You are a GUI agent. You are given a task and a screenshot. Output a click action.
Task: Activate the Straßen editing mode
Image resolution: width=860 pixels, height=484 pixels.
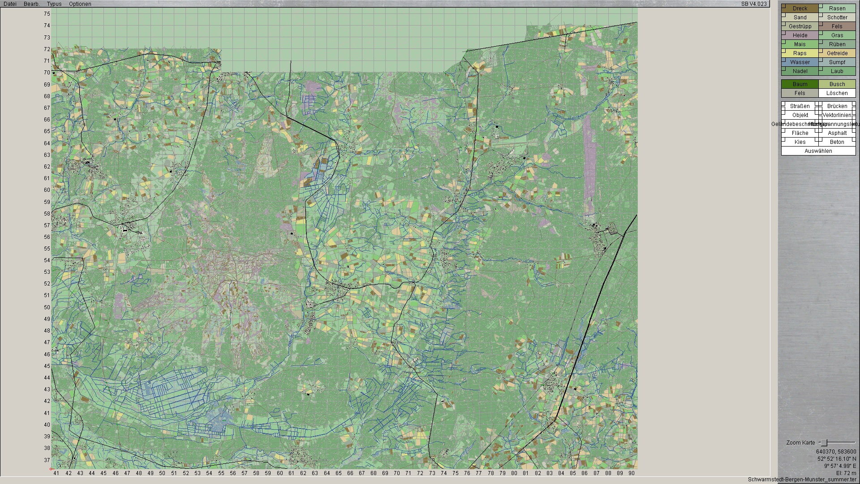[x=800, y=106]
